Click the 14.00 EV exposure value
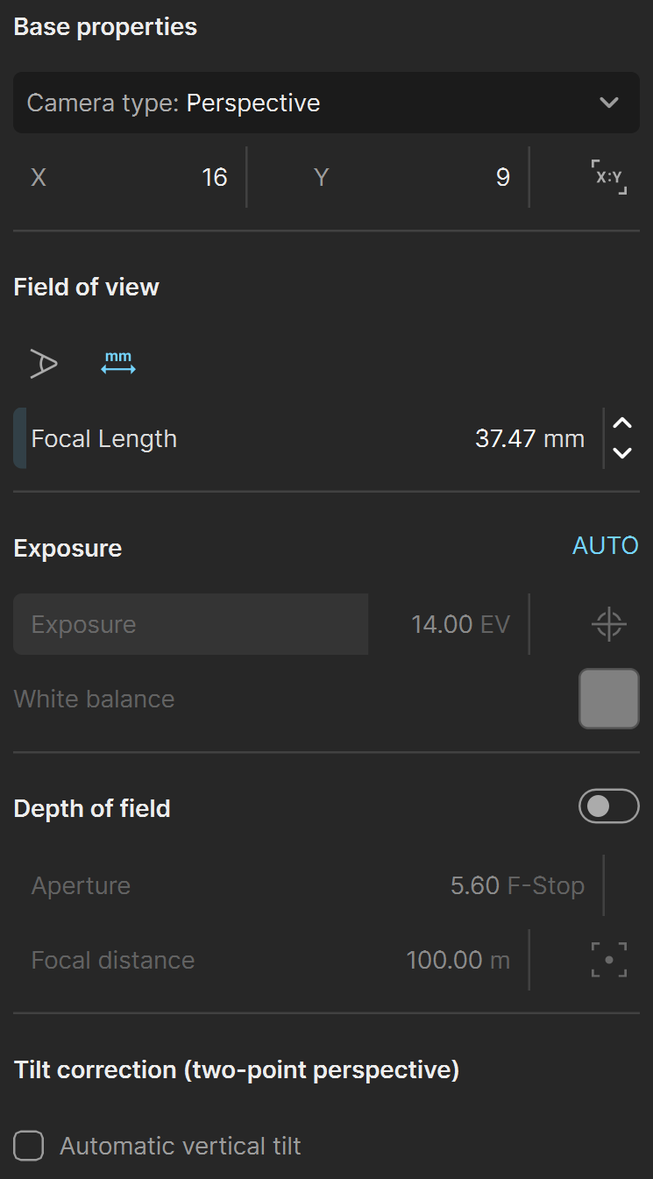 (x=460, y=624)
